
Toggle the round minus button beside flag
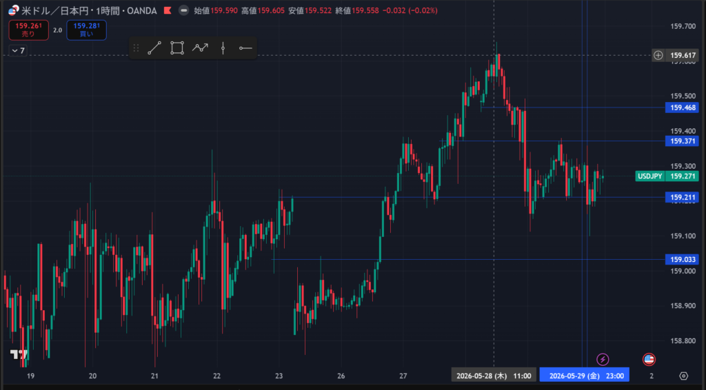coord(183,10)
